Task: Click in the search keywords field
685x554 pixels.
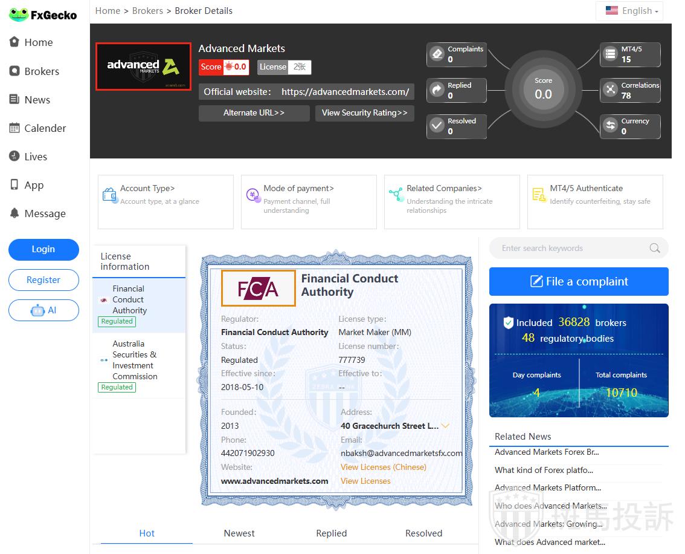Action: pyautogui.click(x=571, y=248)
